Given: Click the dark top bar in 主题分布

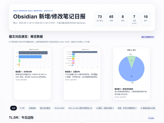Looking at the screenshot, I should (x=85, y=52).
